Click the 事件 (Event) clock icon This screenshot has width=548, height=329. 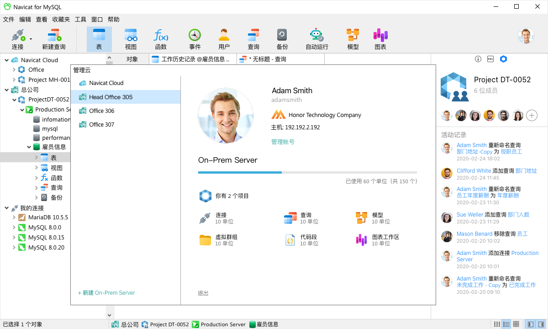tap(195, 36)
